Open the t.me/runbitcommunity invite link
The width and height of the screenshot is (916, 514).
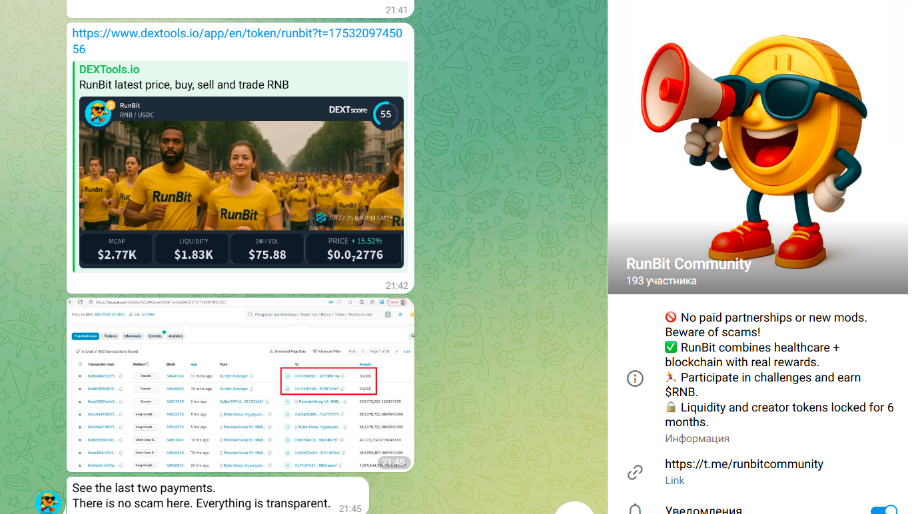(744, 464)
